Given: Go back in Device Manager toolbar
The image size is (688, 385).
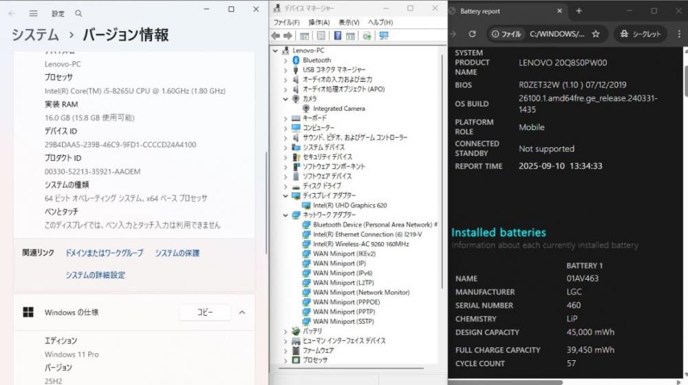Looking at the screenshot, I should click(x=276, y=36).
